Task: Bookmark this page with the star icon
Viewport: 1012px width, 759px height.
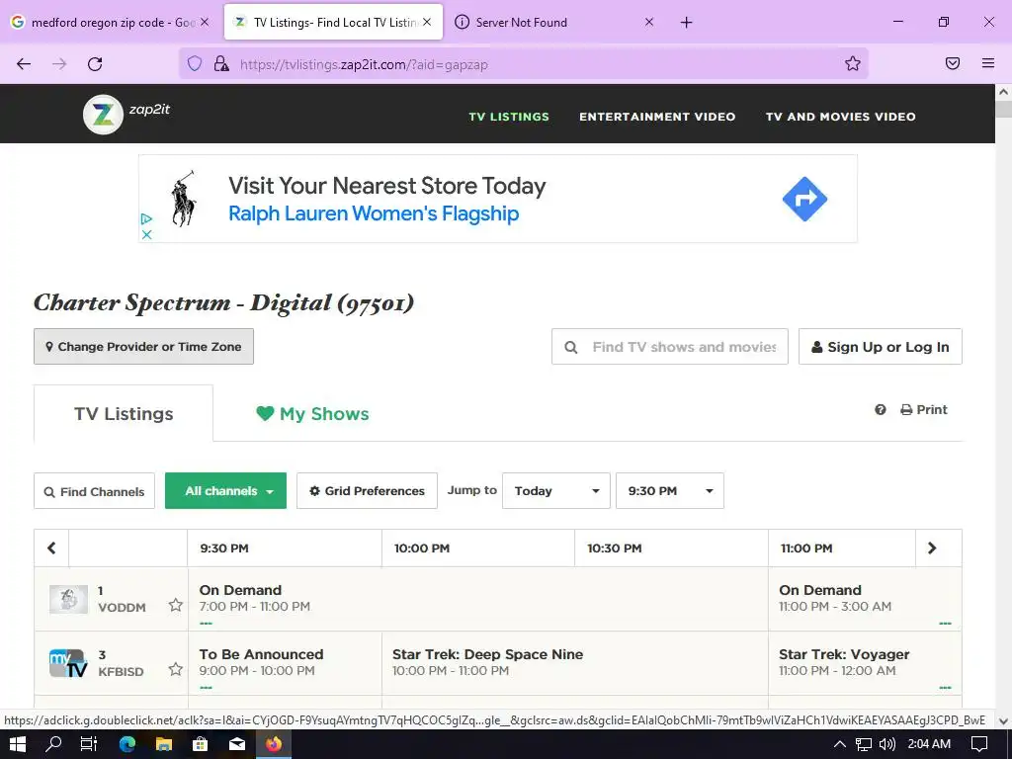Action: point(853,63)
